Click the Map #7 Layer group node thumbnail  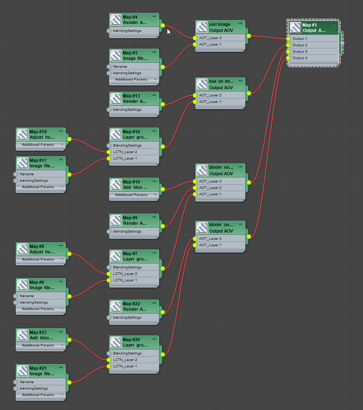(x=116, y=256)
